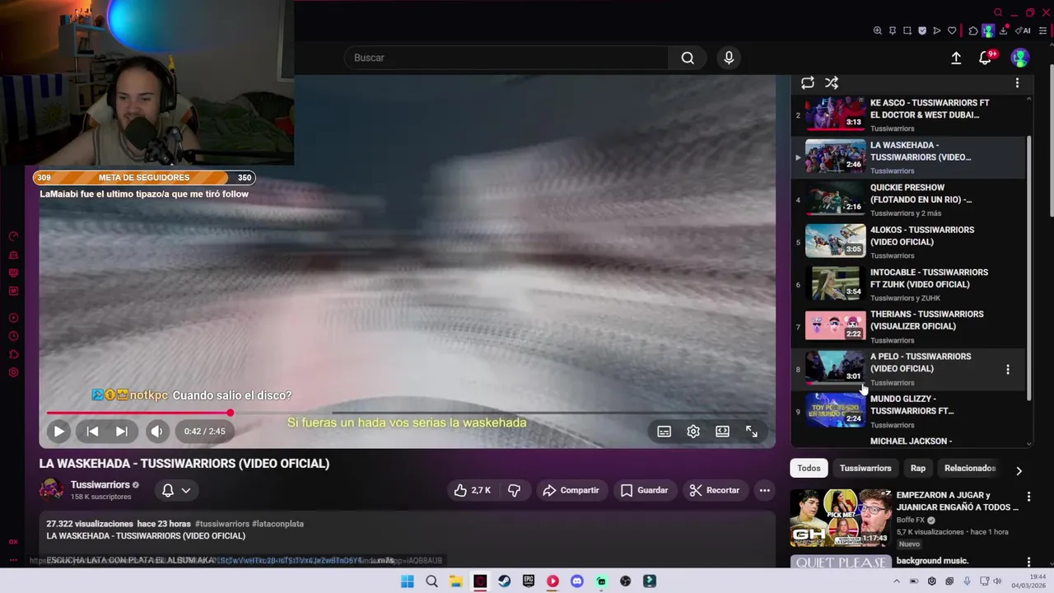This screenshot has width=1054, height=593.
Task: Open EMPEZARON A JUGAR Y JUANICAR video thumbnail
Action: (x=840, y=518)
